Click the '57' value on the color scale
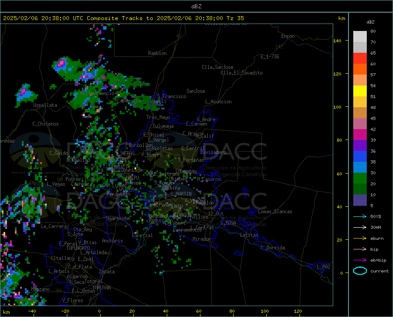The image size is (393, 317). [x=373, y=75]
